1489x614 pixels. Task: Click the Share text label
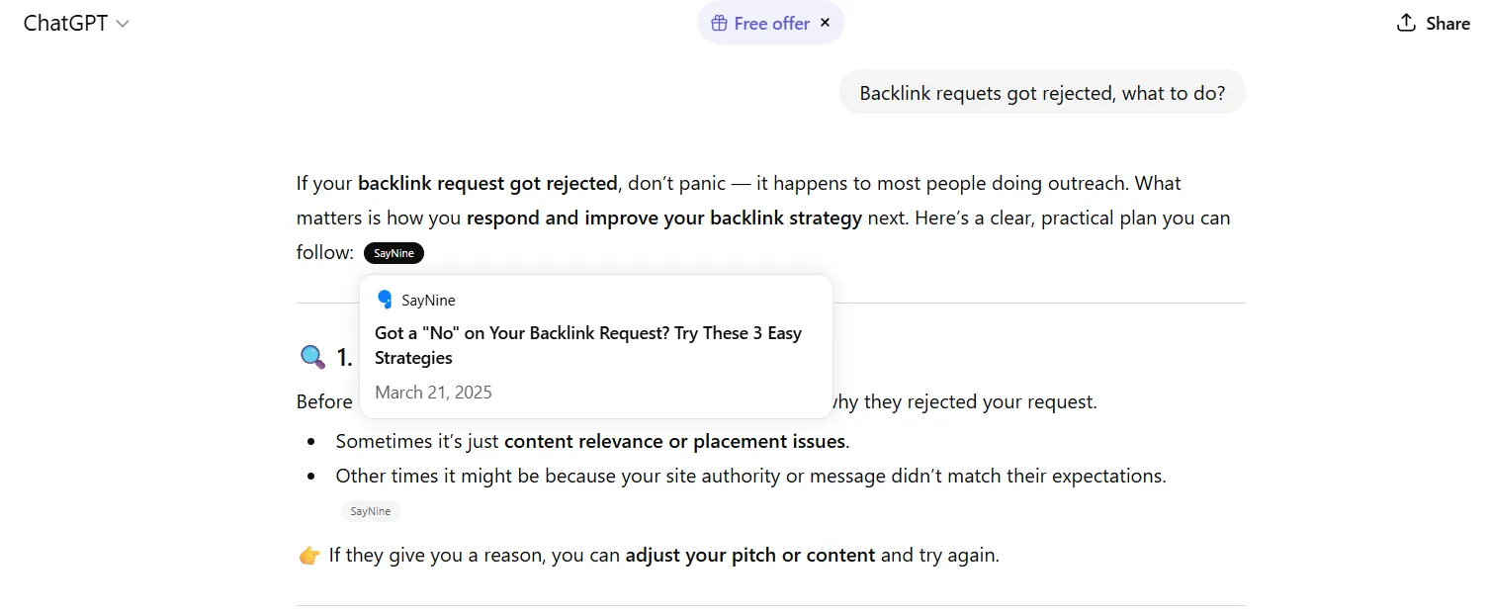point(1447,24)
